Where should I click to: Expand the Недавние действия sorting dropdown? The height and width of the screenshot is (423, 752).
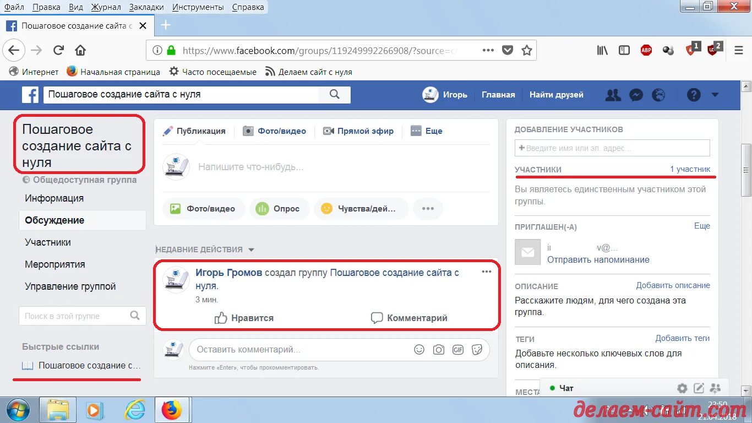[x=251, y=250]
